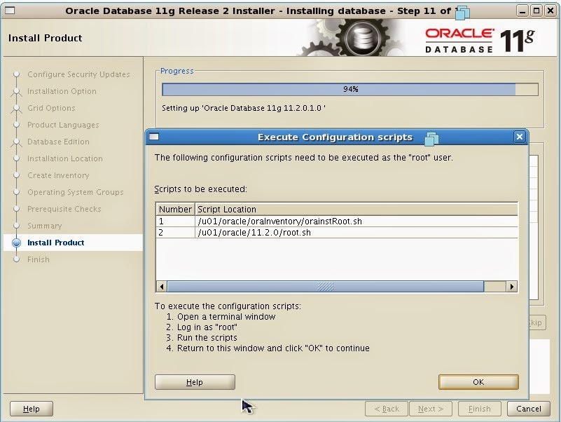Select the Finish step in sidebar
Screen dimensions: 561x422
(39, 259)
